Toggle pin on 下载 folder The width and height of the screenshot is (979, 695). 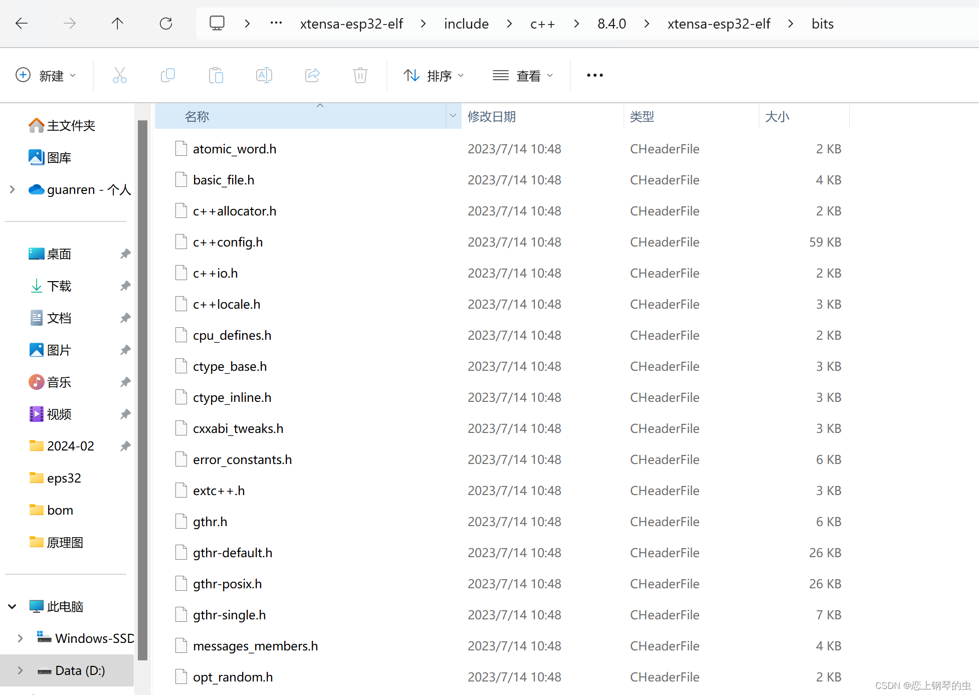125,286
